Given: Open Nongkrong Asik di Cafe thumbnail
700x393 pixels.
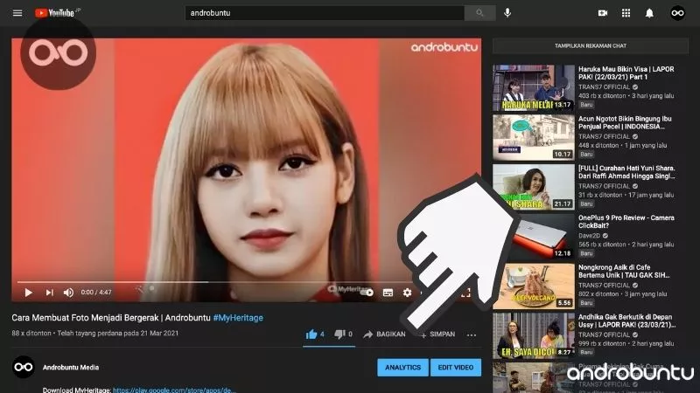Looking at the screenshot, I should 534,286.
